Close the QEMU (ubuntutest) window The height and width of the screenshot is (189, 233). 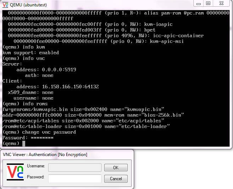click(x=221, y=4)
